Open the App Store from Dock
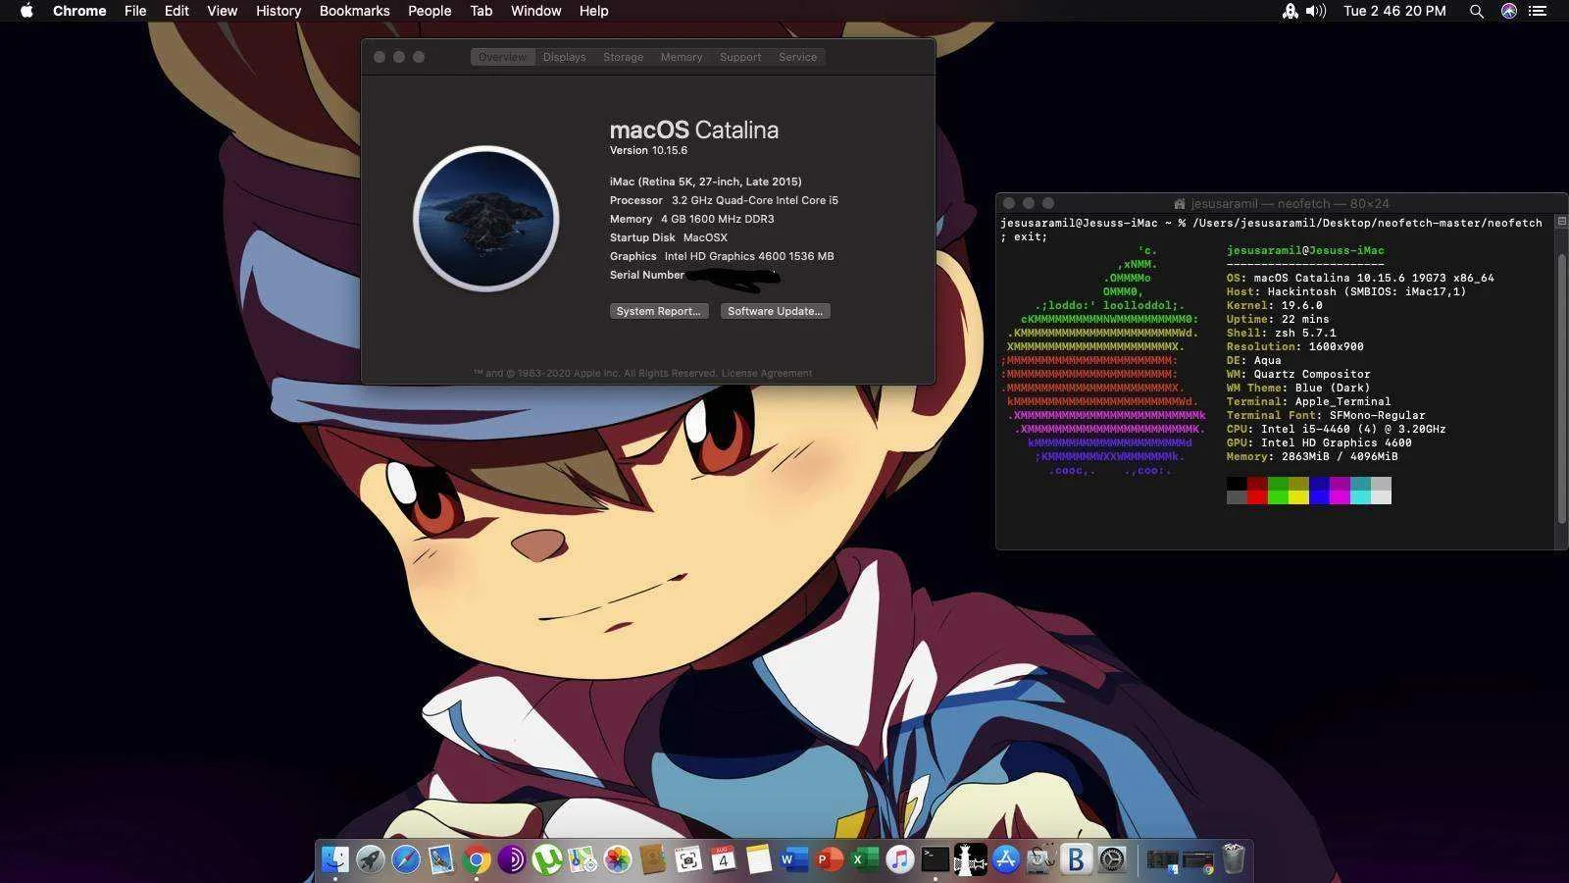The image size is (1569, 883). click(1006, 859)
